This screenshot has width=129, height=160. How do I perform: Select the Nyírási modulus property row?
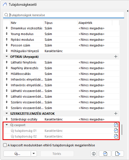pos(61,40)
